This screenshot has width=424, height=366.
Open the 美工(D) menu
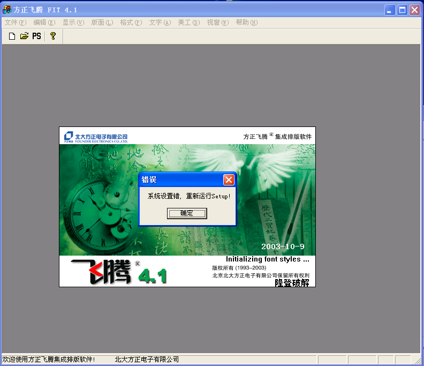pos(189,23)
